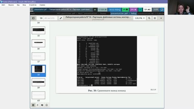
Task: Select thumbnail of page 55
Action: pyautogui.click(x=38, y=30)
